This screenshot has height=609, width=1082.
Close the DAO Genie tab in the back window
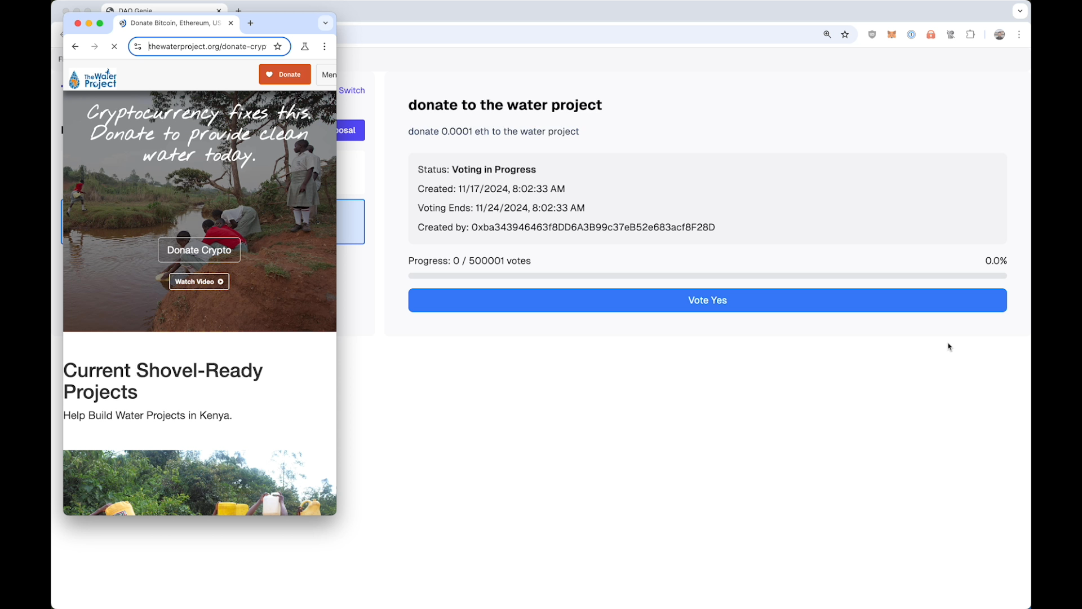coord(219,10)
